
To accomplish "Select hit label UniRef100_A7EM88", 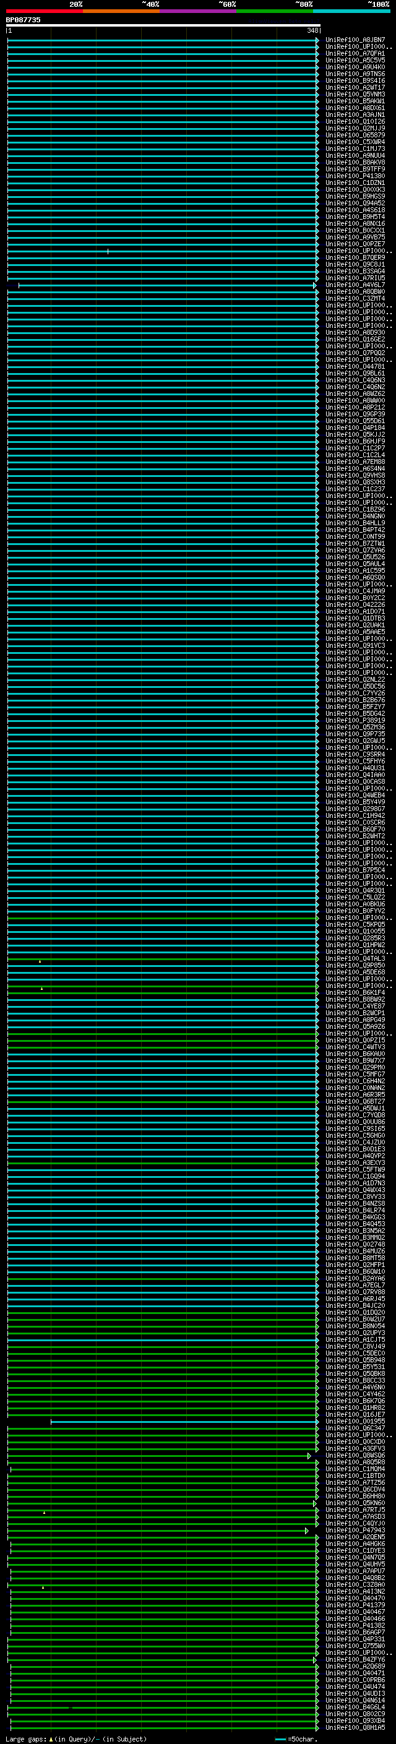I will click(355, 462).
